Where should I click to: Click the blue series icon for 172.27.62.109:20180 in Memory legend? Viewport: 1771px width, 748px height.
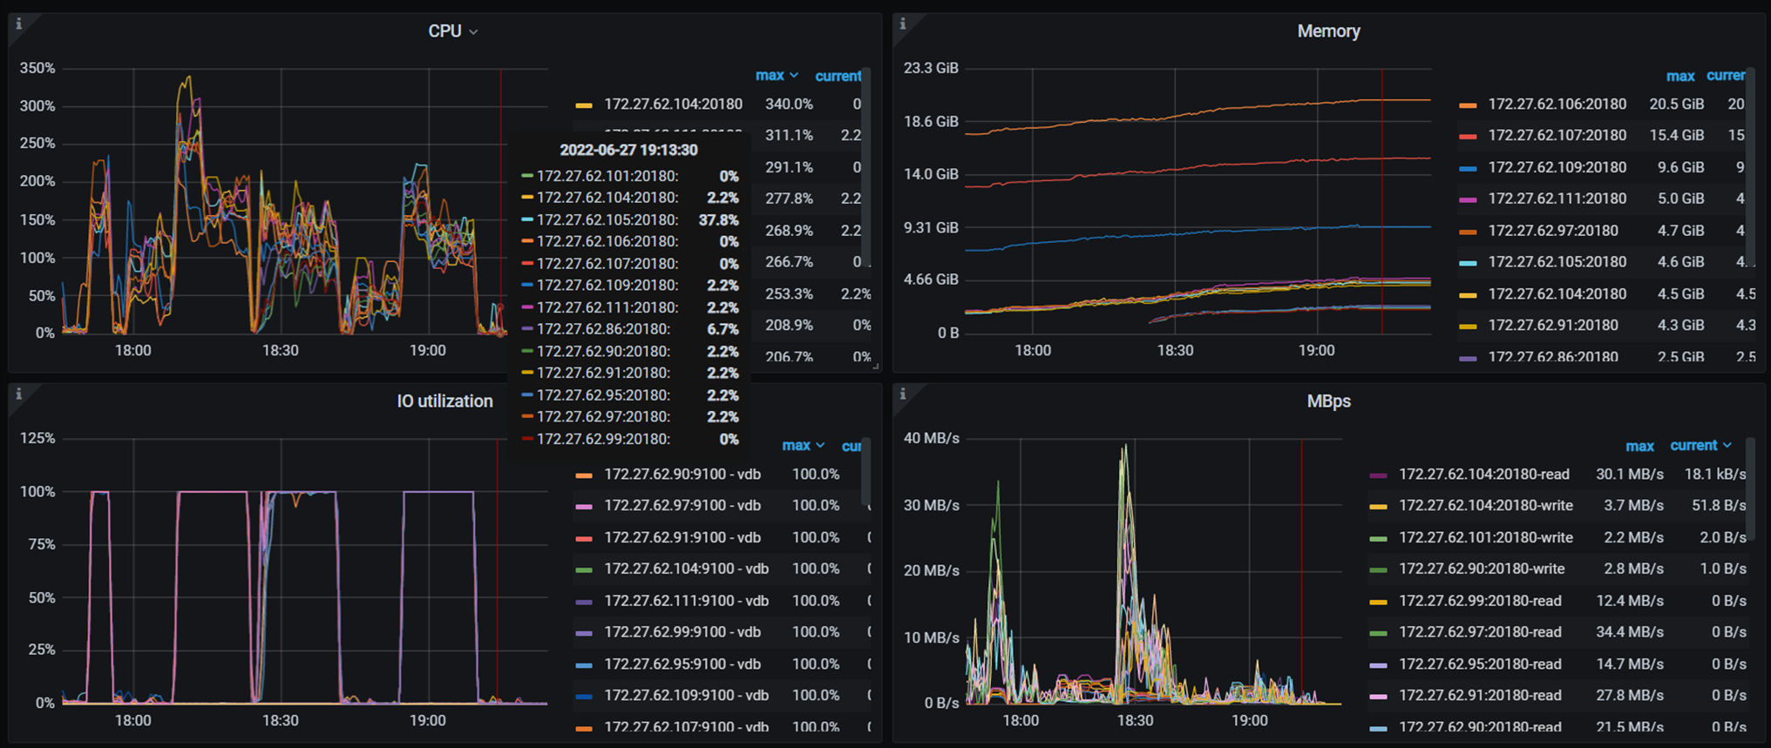pos(1468,168)
